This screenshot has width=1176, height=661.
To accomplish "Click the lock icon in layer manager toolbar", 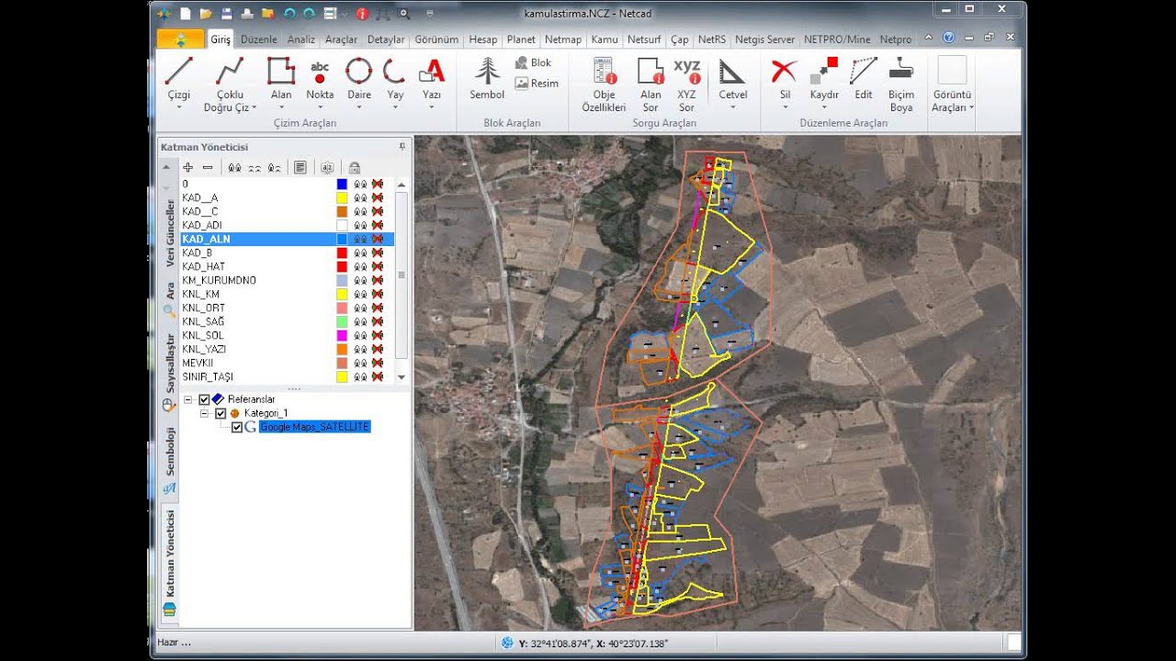I will click(354, 167).
